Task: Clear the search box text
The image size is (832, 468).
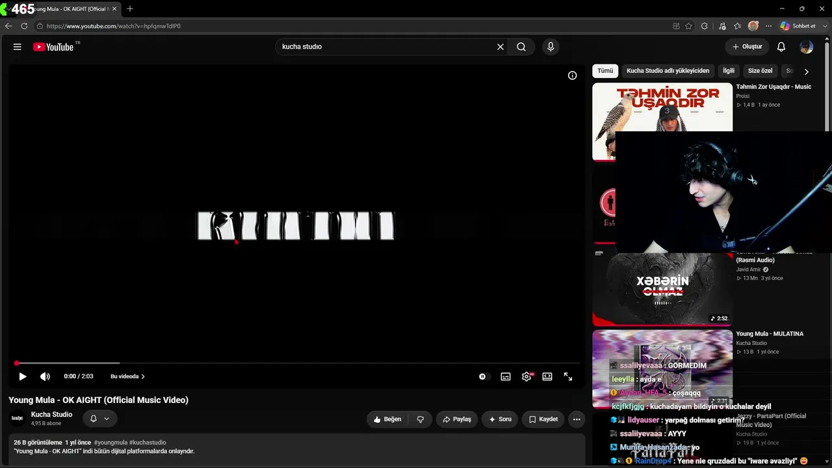Action: [500, 47]
